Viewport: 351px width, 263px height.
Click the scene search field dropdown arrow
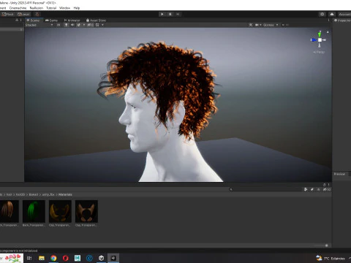pos(283,25)
